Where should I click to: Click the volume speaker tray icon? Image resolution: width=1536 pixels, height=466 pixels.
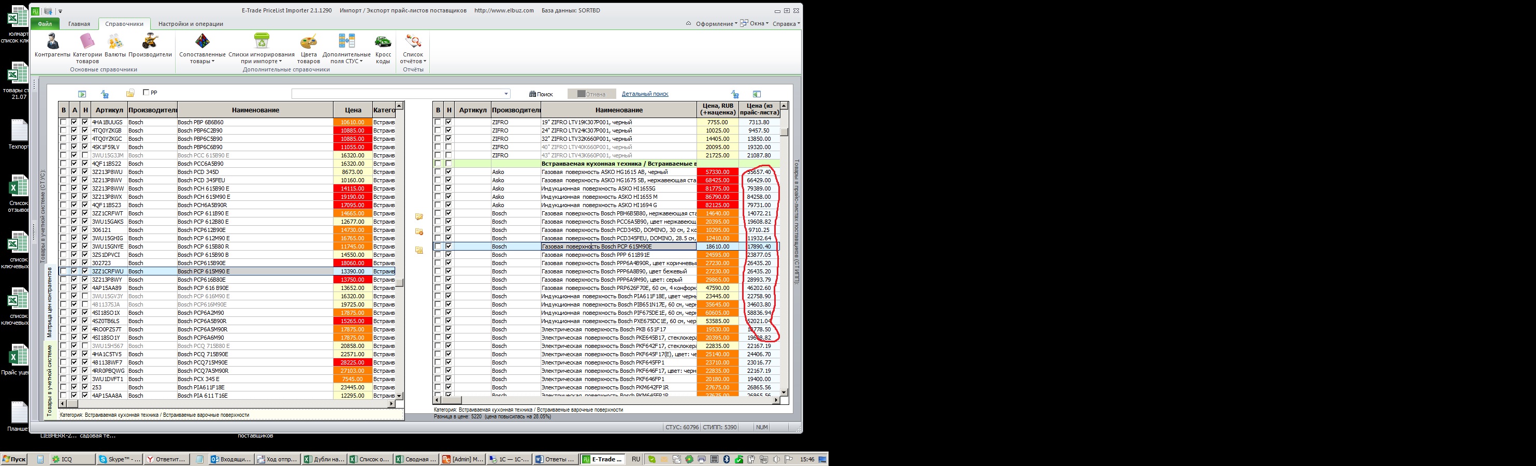pos(776,459)
